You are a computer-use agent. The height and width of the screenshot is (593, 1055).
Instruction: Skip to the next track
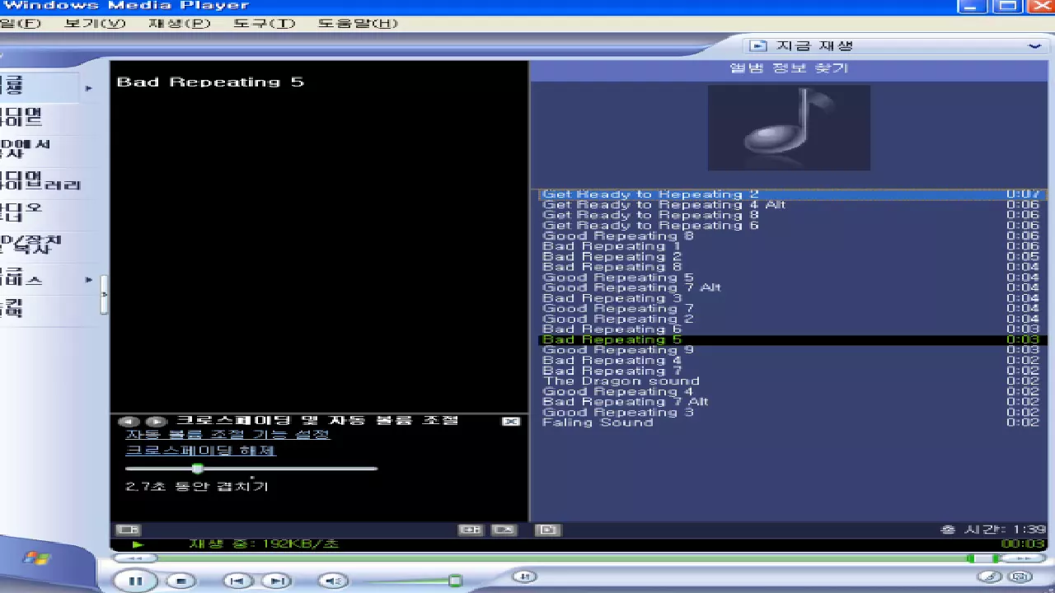(277, 581)
